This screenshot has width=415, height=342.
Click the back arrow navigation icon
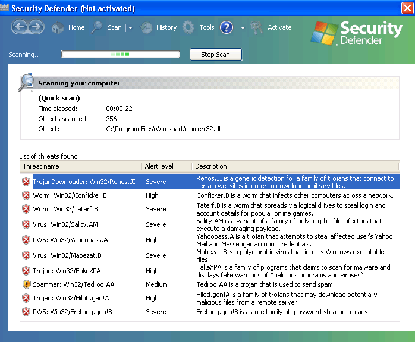point(19,27)
